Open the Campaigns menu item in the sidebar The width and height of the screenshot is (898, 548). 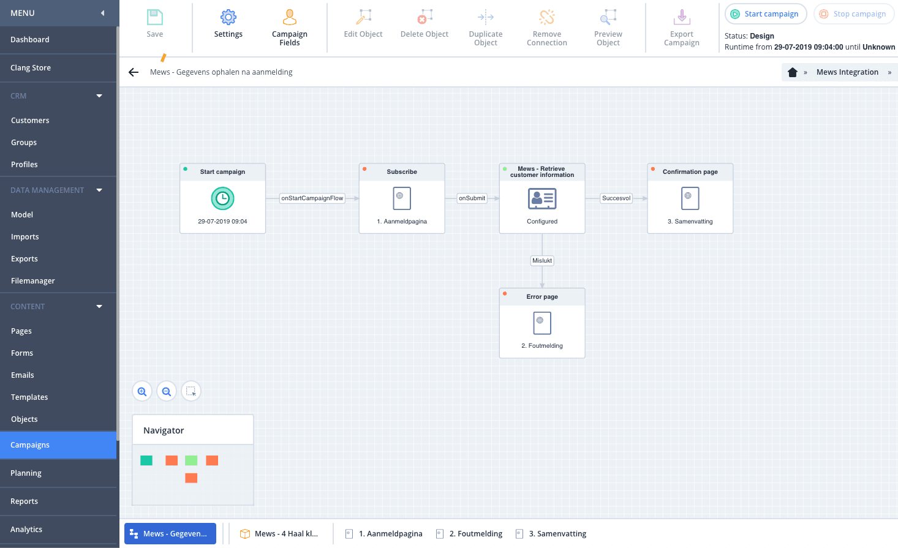(30, 445)
